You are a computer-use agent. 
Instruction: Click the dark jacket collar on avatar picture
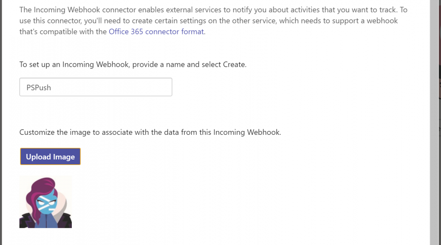point(64,220)
